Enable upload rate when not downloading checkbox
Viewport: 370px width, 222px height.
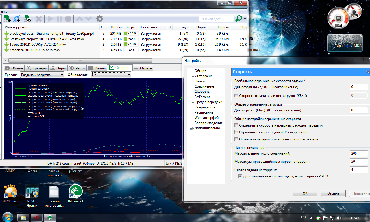[x=236, y=96]
